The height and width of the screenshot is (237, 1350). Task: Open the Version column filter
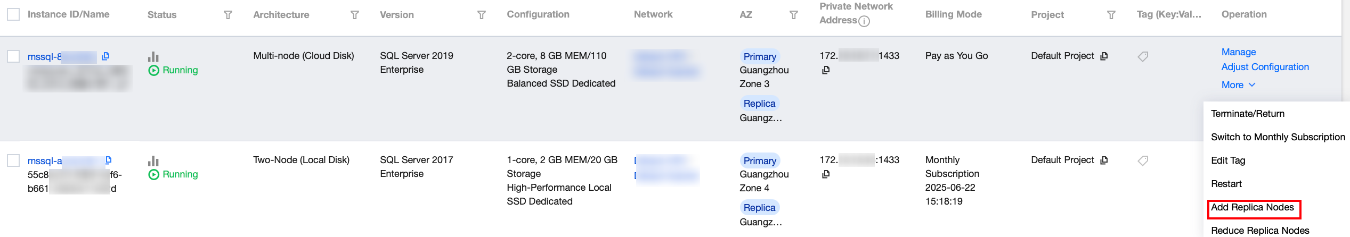[482, 15]
